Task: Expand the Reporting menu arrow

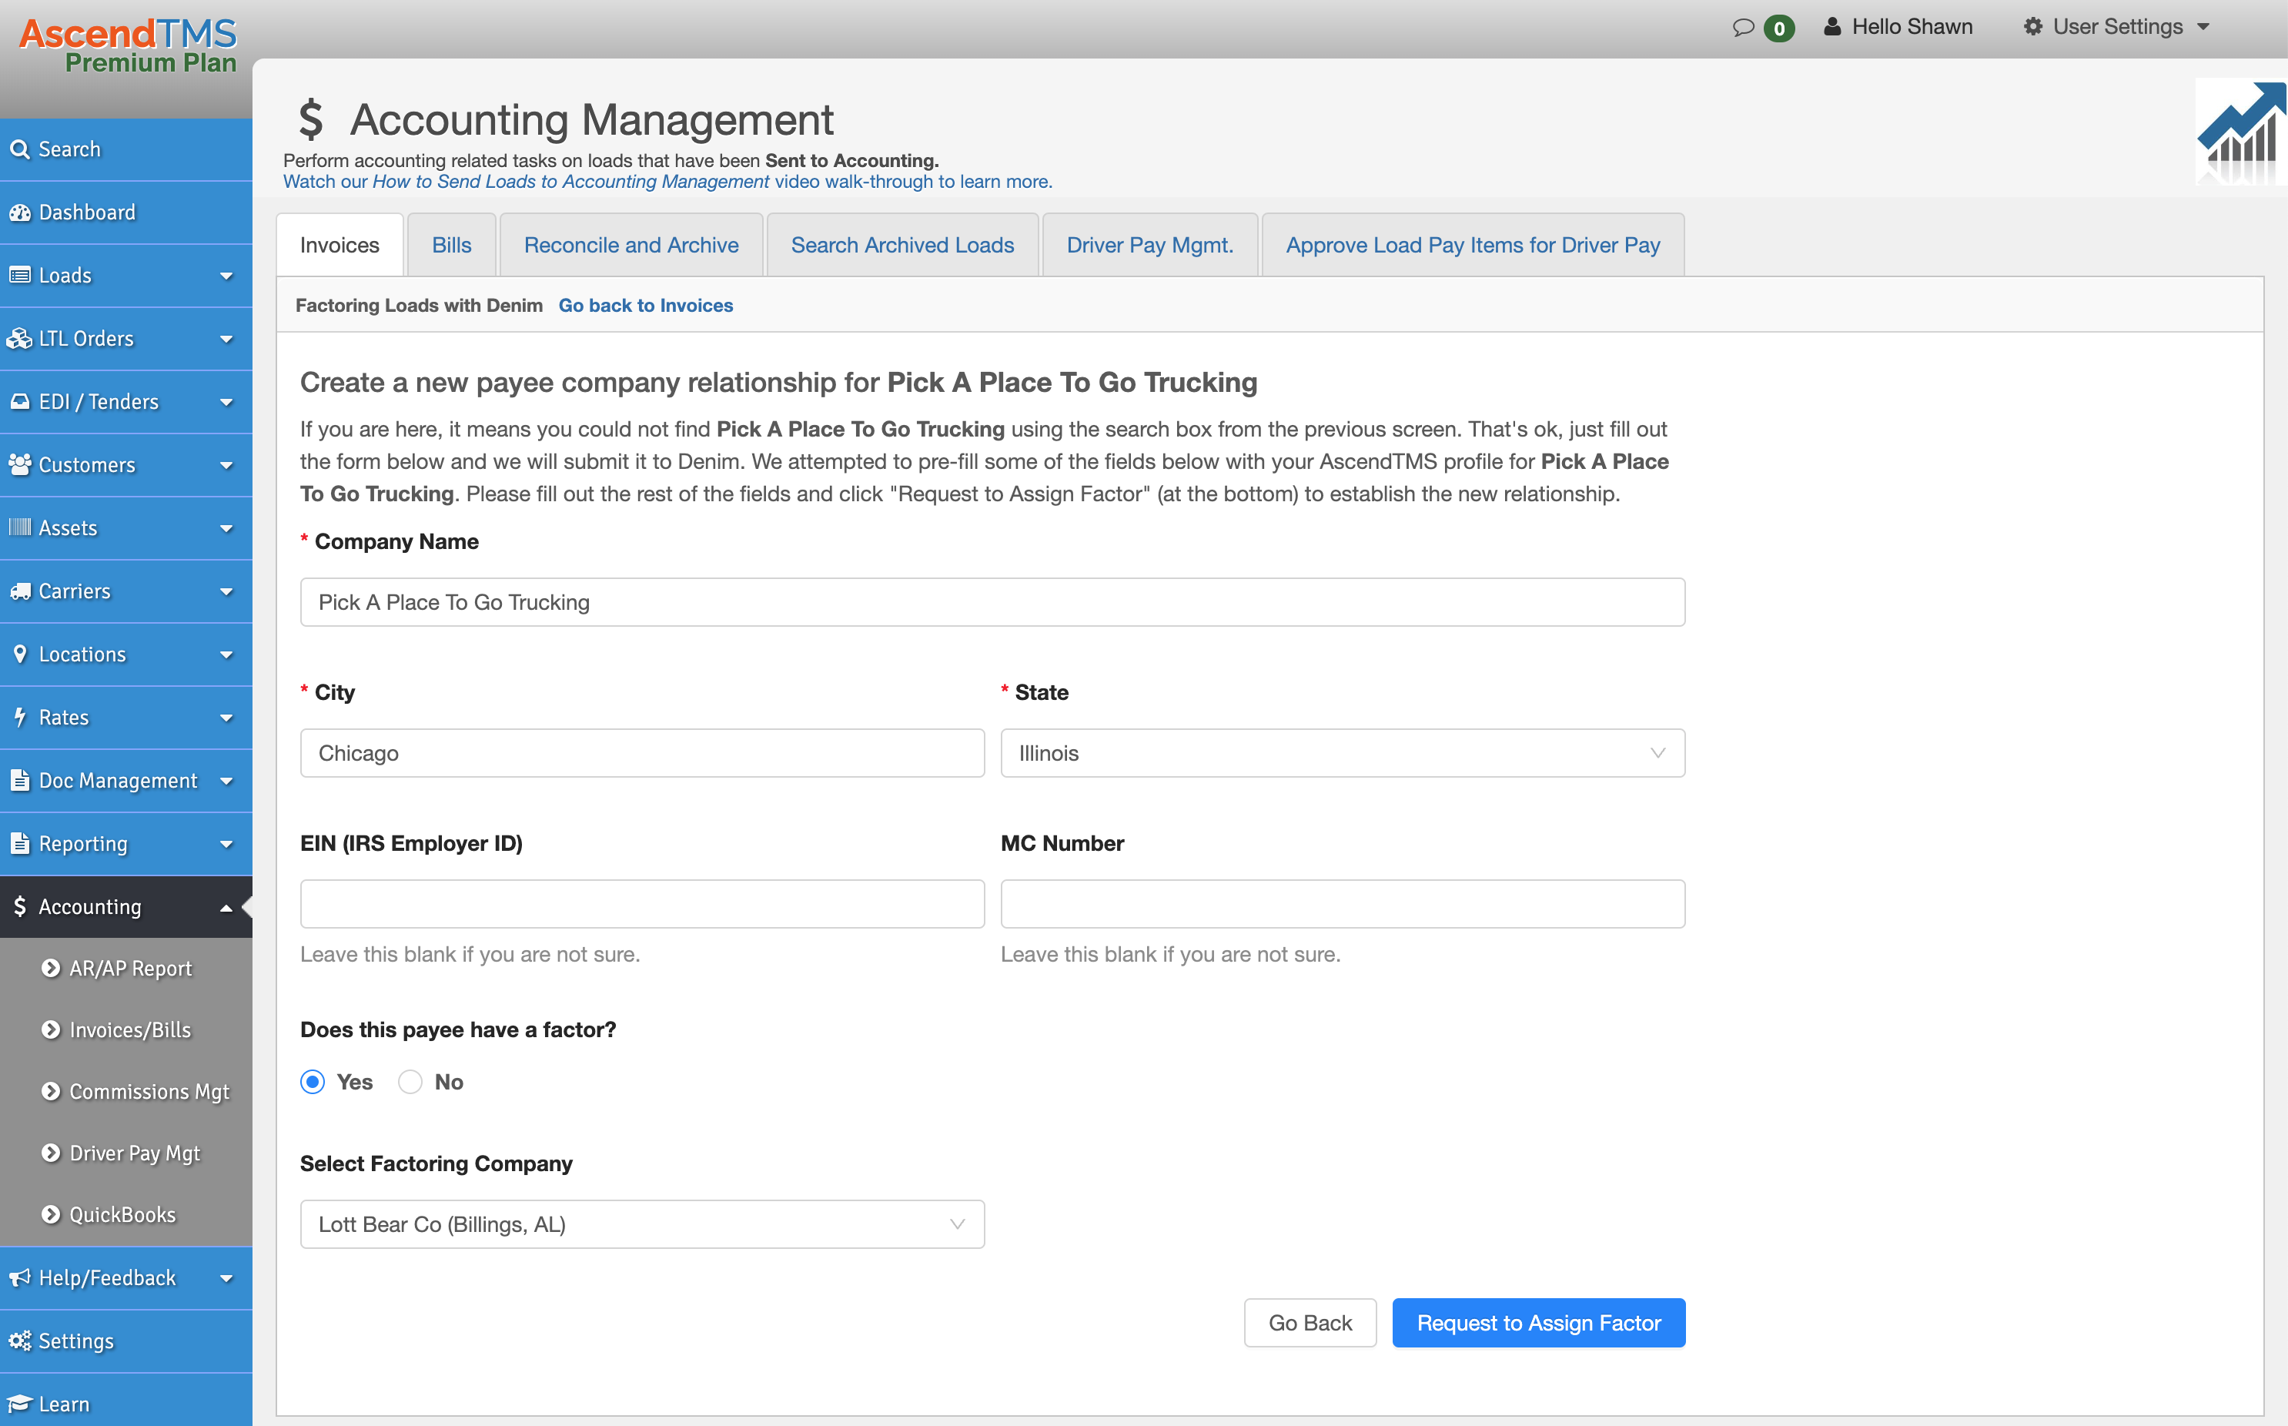Action: point(226,845)
